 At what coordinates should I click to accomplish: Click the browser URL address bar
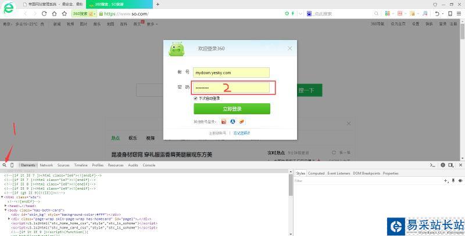click(191, 13)
